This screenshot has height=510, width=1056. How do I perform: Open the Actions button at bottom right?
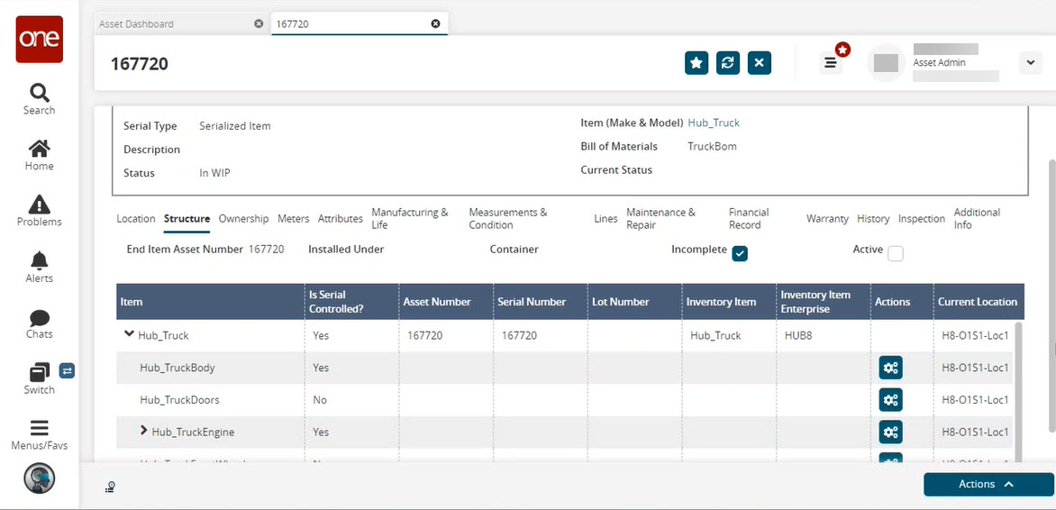coord(988,485)
